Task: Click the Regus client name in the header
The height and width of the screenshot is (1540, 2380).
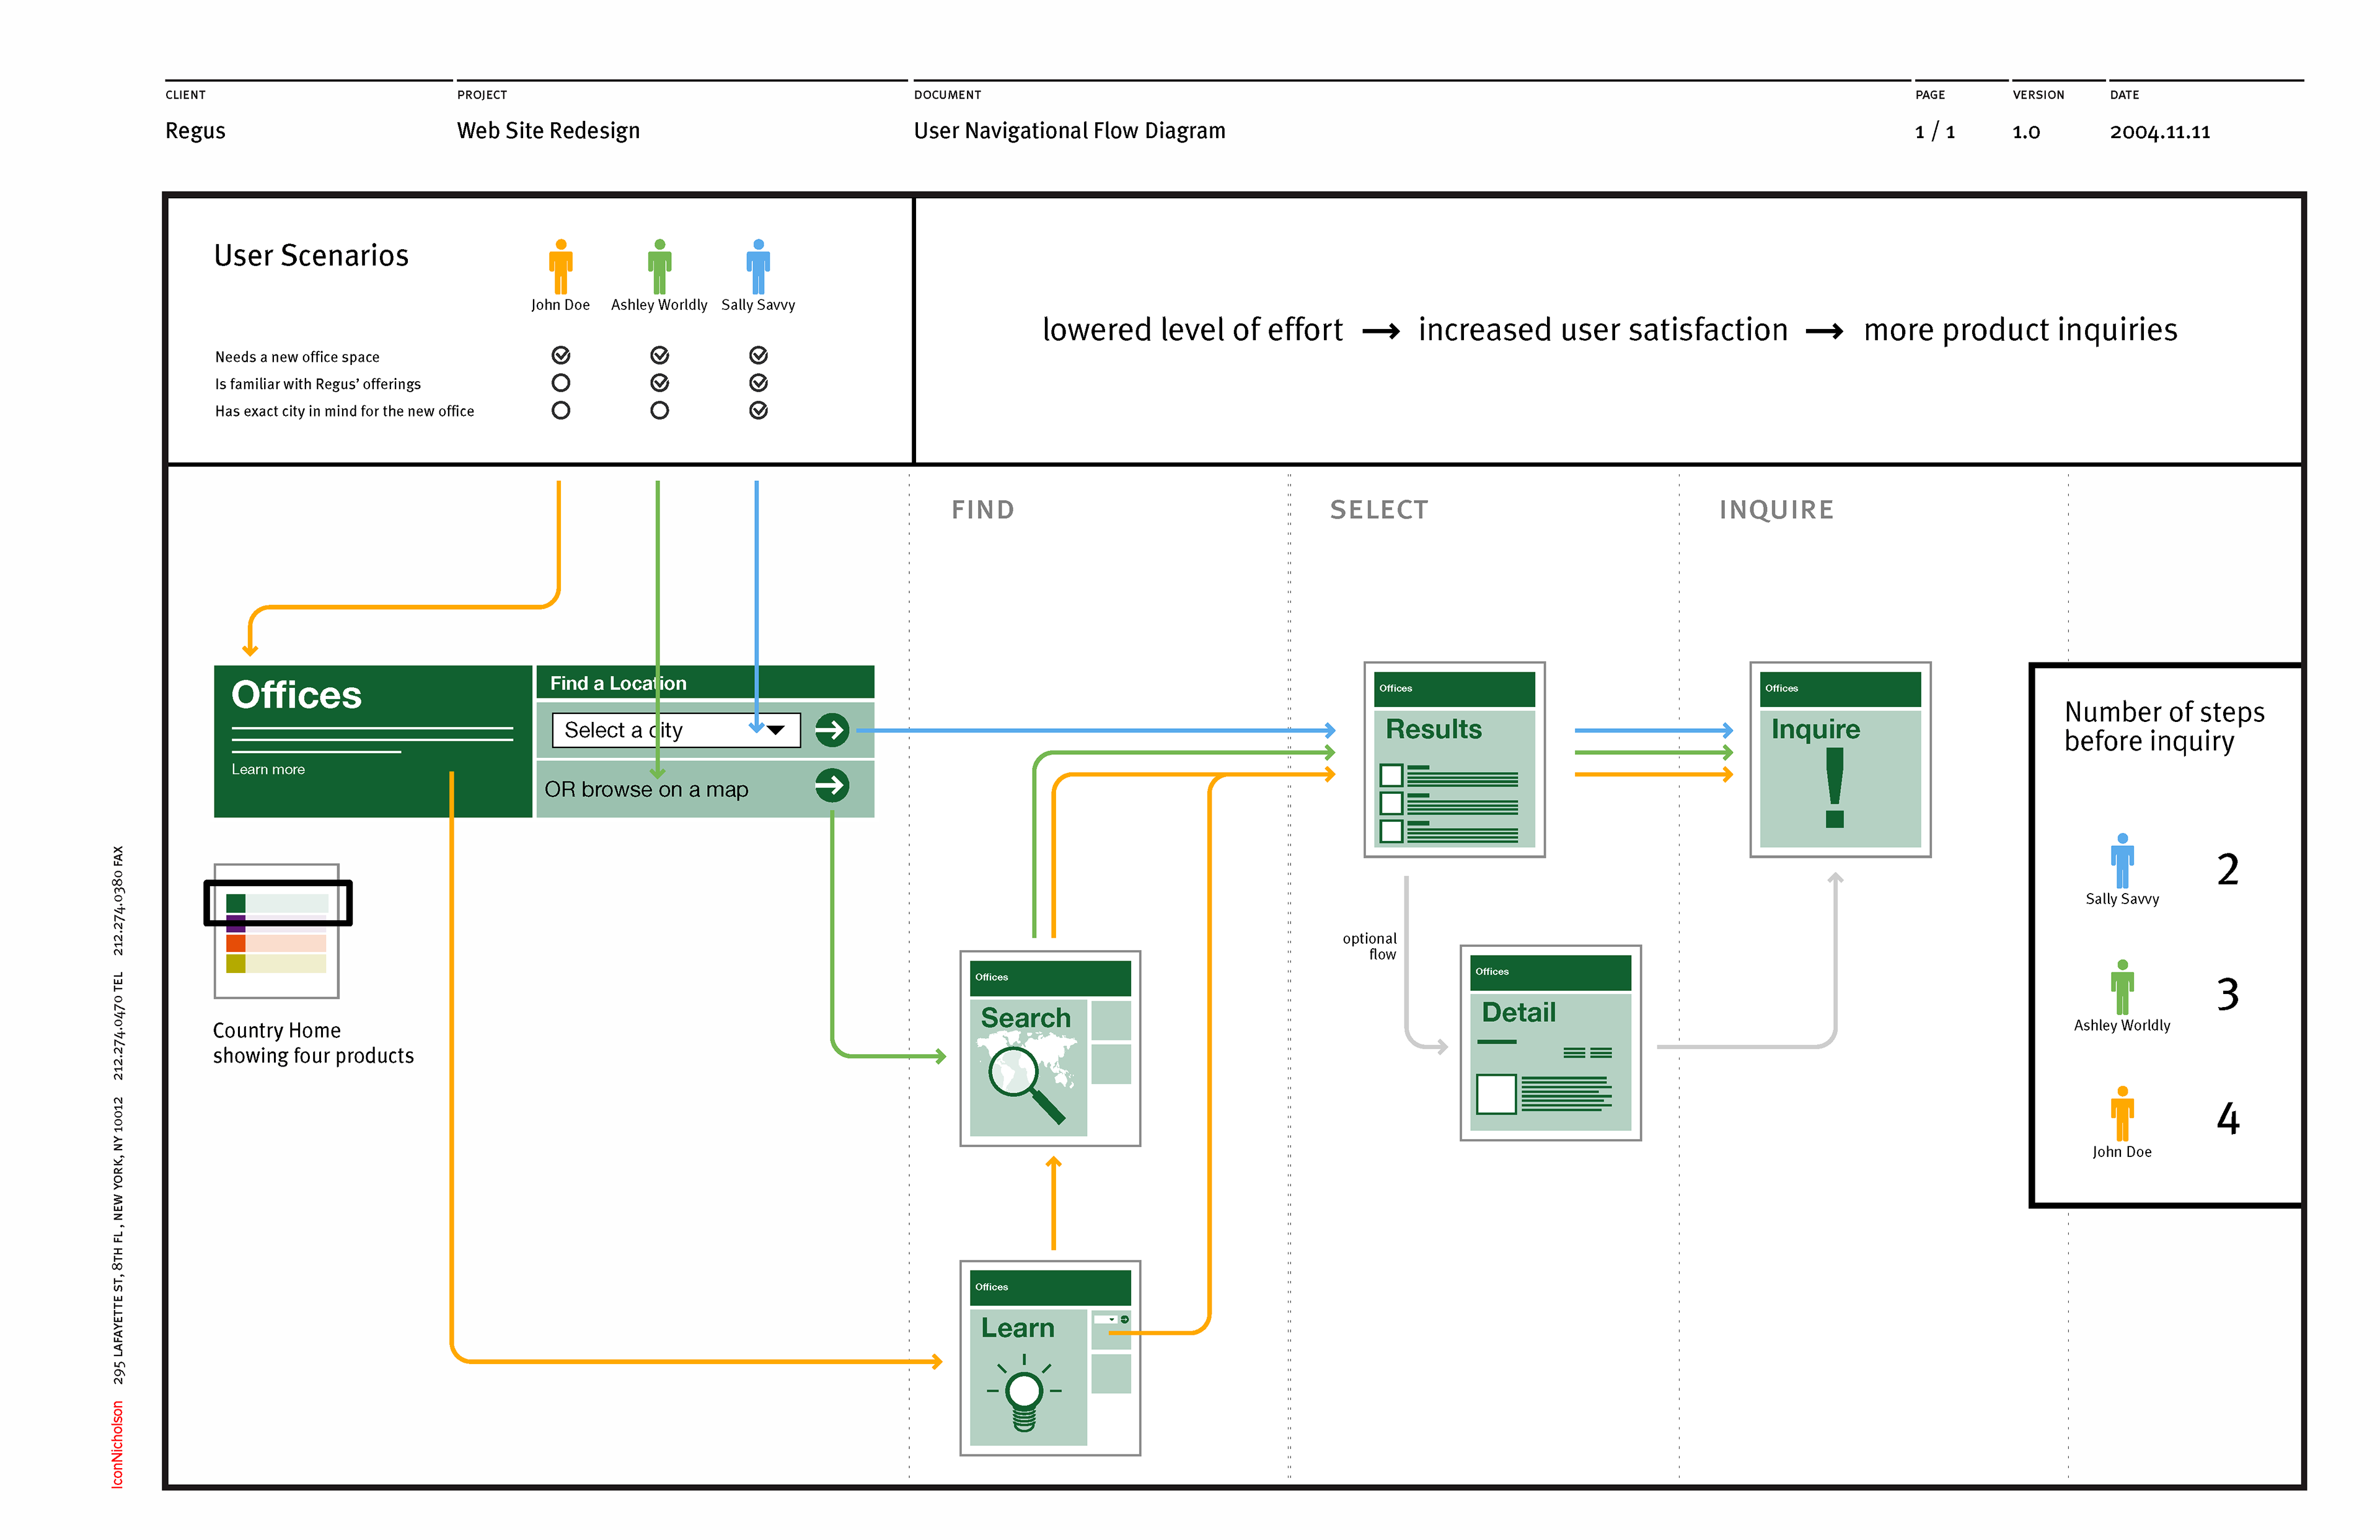Action: (195, 131)
